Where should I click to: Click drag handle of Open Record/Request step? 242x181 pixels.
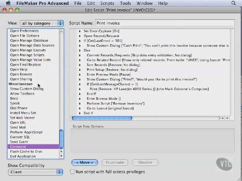pyautogui.click(x=79, y=36)
